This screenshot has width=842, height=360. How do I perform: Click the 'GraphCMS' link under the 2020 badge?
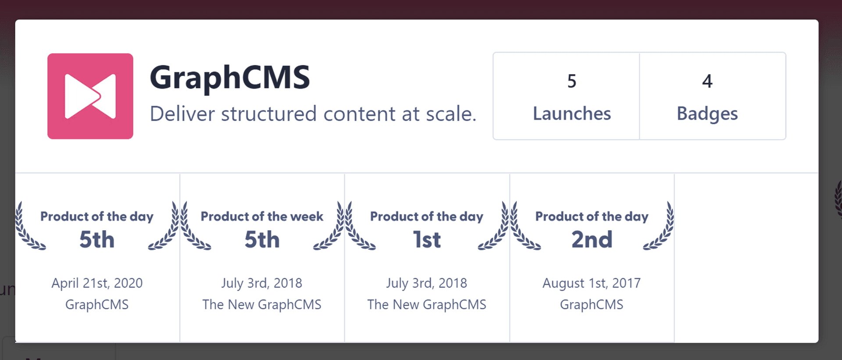[x=97, y=304]
